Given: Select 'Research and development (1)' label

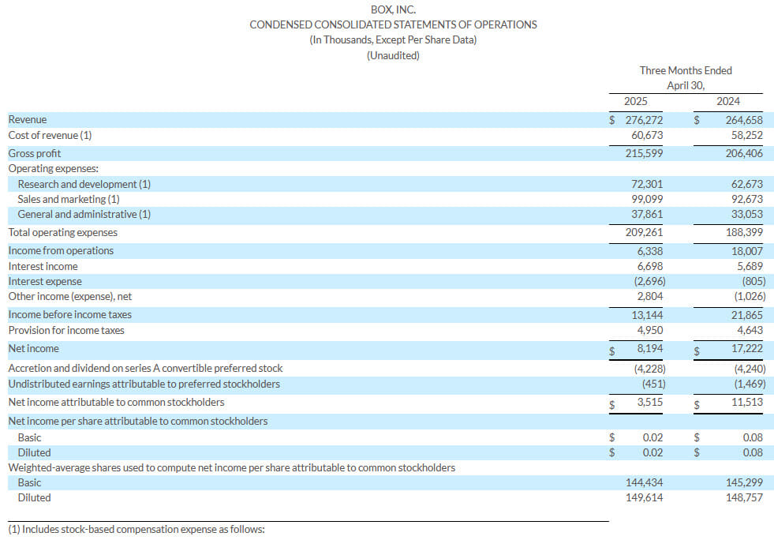Looking at the screenshot, I should (84, 184).
